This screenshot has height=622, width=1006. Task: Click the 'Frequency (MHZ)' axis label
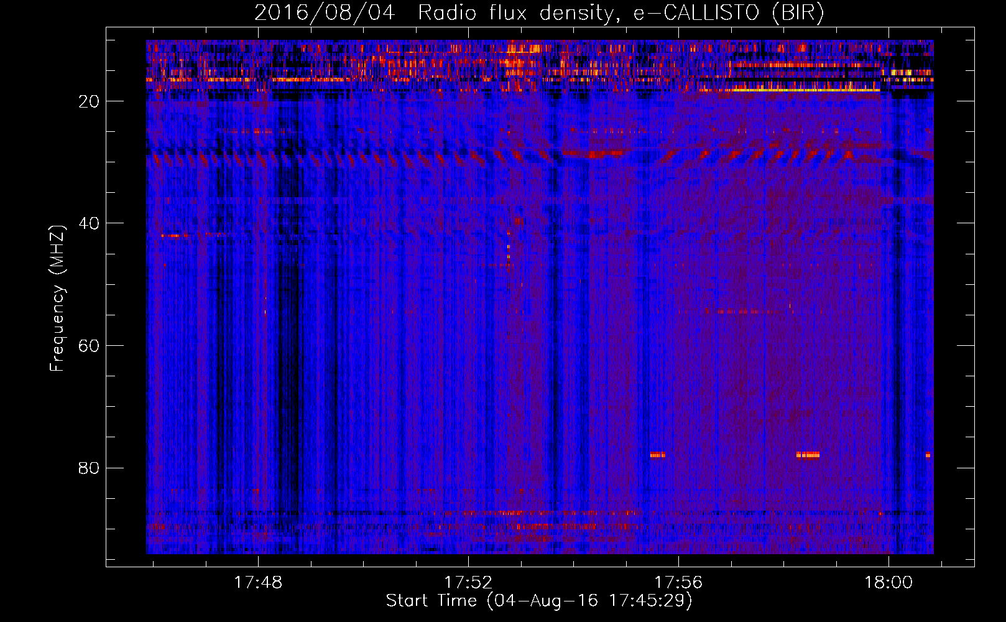(57, 299)
